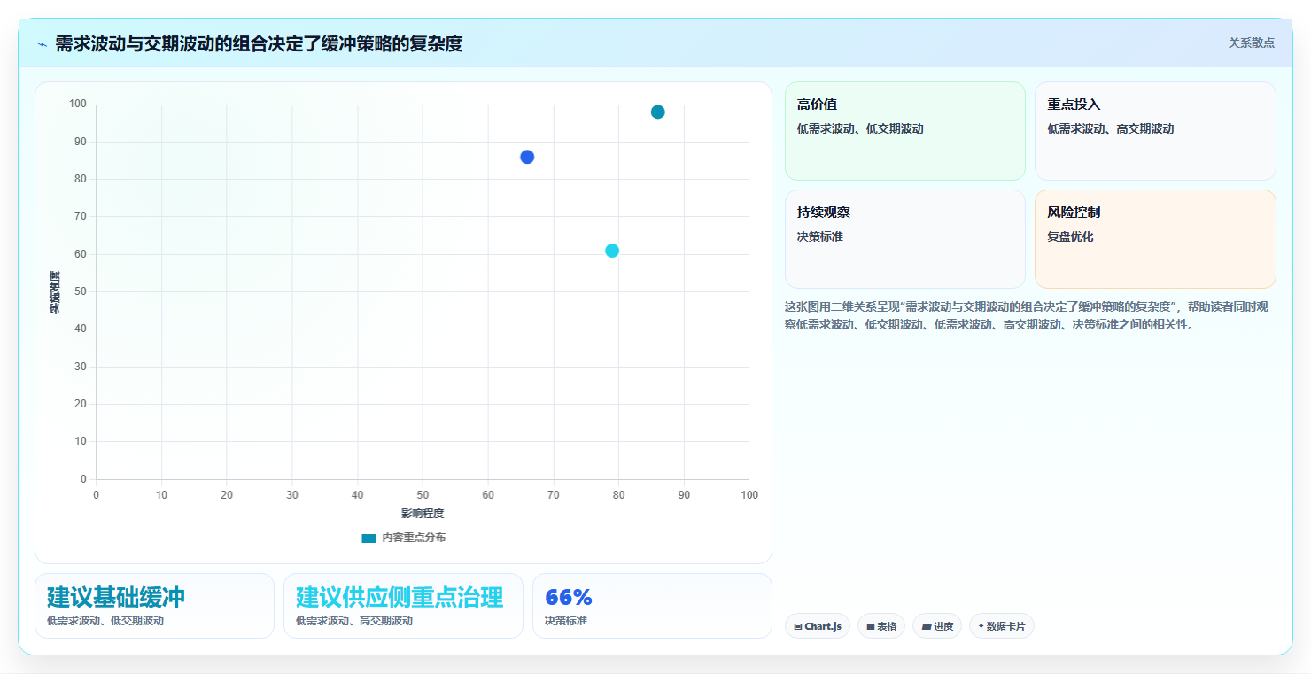Image resolution: width=1311 pixels, height=674 pixels.
Task: Select the 66% 决策标准 card
Action: (x=652, y=606)
